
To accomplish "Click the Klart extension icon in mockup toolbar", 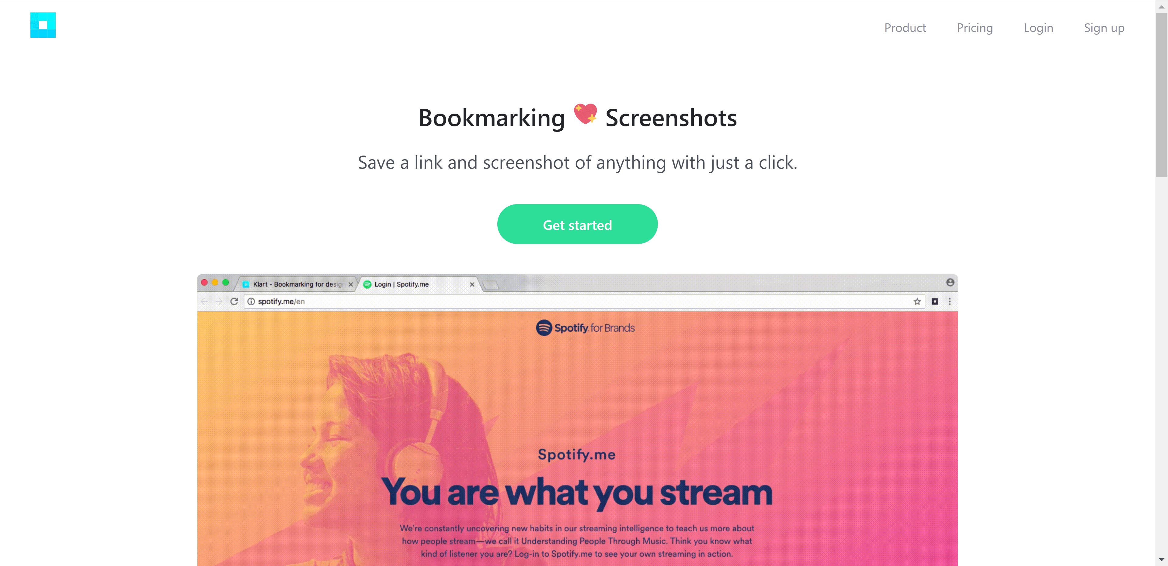I will [x=934, y=302].
